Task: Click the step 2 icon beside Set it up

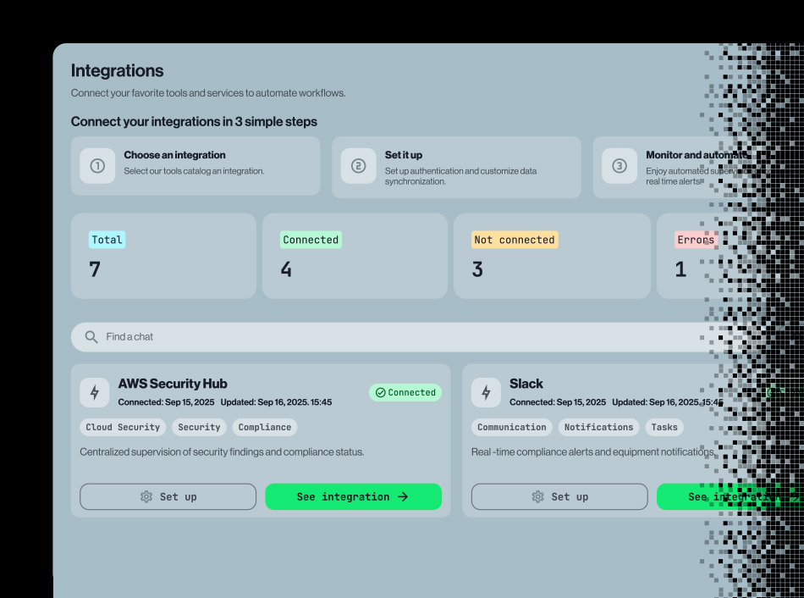Action: tap(358, 166)
